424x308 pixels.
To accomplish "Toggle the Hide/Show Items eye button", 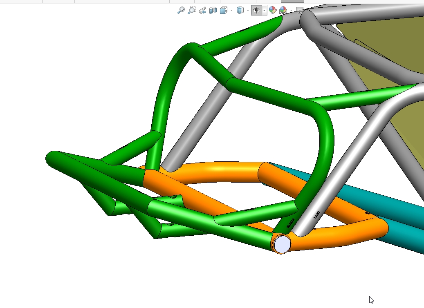I will [256, 10].
